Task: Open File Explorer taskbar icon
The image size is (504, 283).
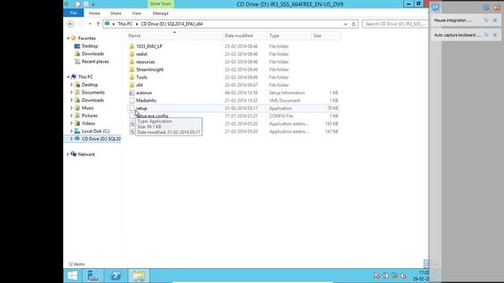Action: coord(139,276)
